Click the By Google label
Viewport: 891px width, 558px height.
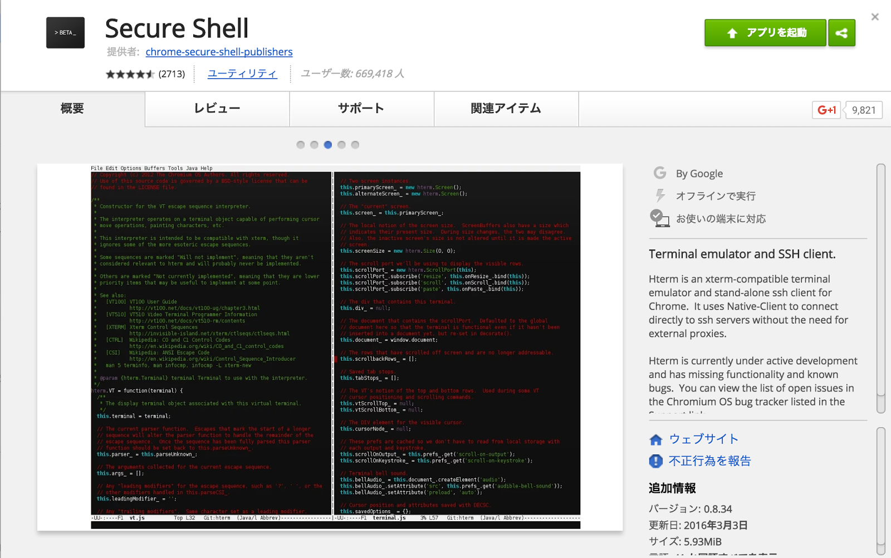pos(699,174)
